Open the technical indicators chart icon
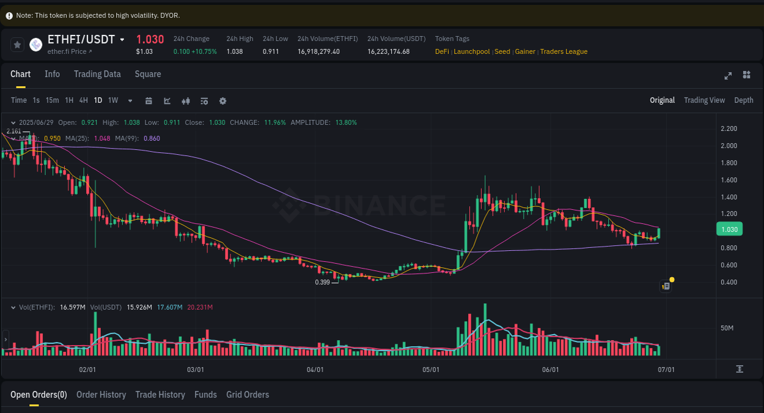The width and height of the screenshot is (764, 413). point(167,101)
